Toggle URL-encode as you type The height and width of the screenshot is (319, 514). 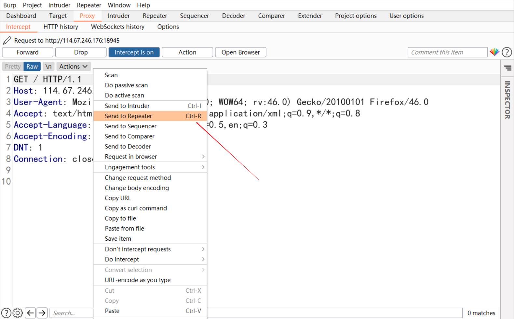[x=150, y=280]
